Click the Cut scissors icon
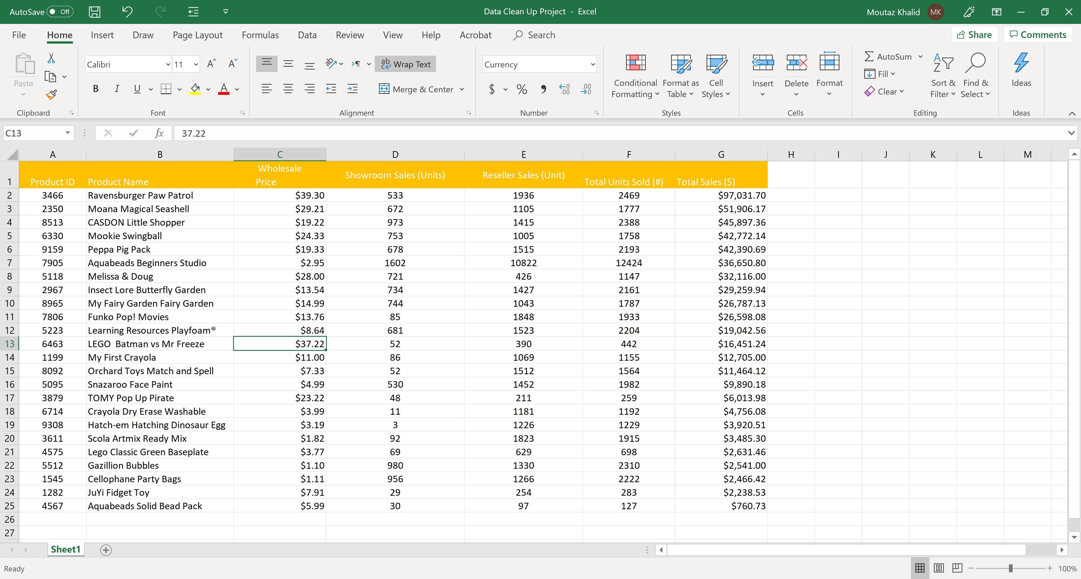Viewport: 1081px width, 579px height. [x=51, y=58]
